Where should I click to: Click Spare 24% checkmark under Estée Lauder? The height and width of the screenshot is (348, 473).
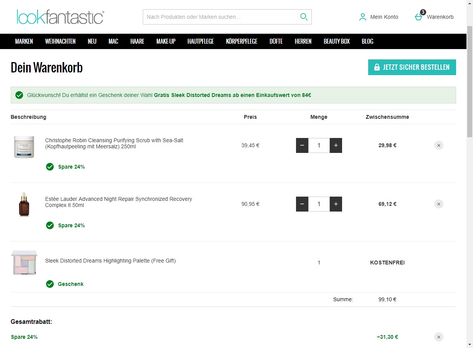(50, 225)
